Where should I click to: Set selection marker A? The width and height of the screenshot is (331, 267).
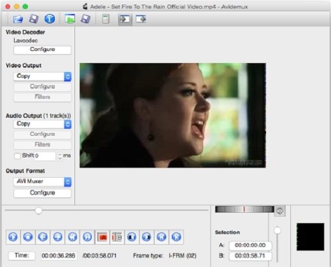coord(102,237)
